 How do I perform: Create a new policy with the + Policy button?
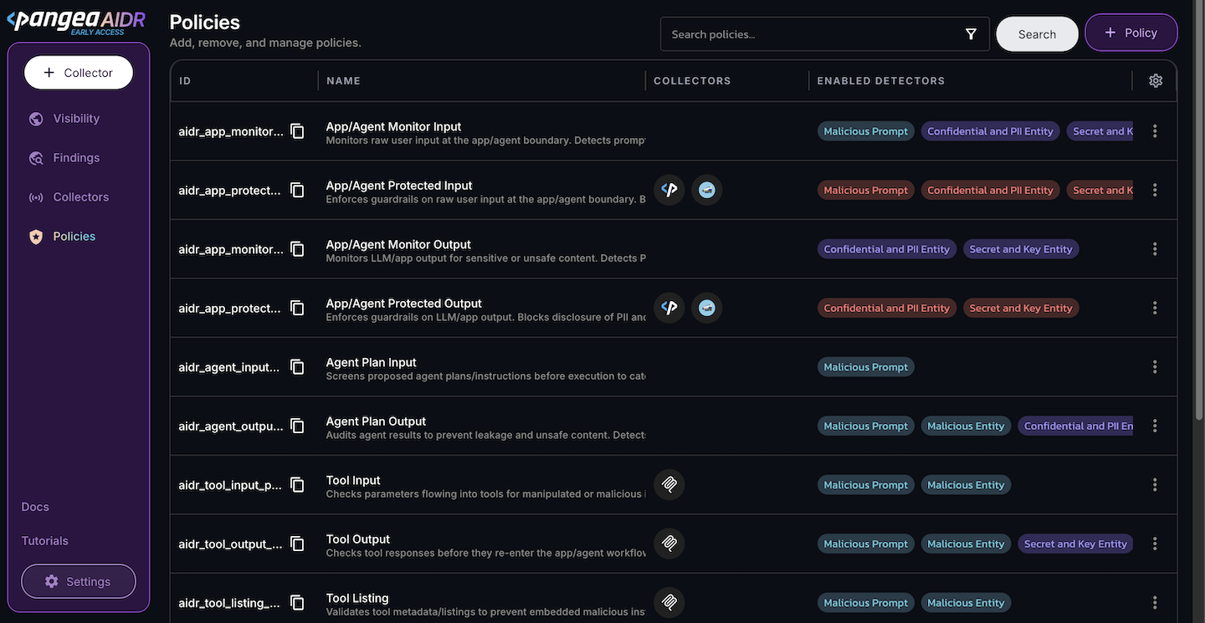click(x=1131, y=33)
